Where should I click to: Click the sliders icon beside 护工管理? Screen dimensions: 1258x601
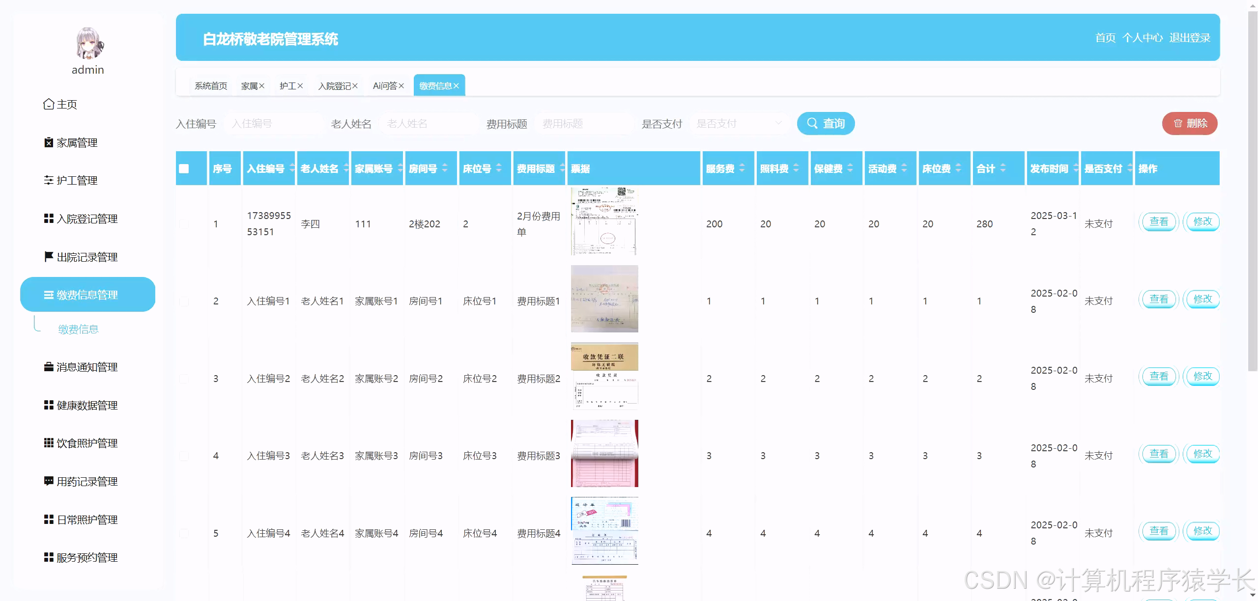[49, 180]
